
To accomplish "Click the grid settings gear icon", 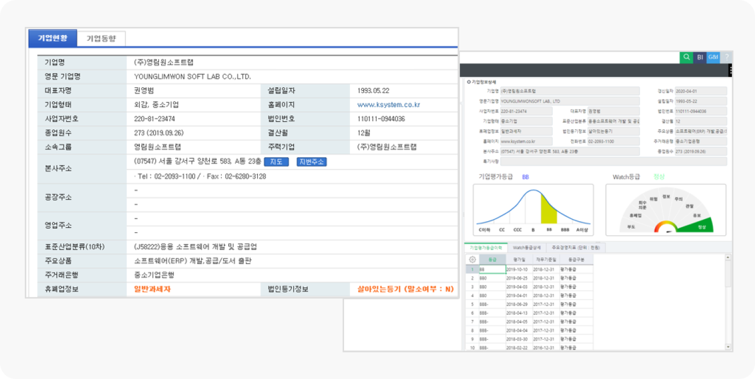I will [472, 259].
